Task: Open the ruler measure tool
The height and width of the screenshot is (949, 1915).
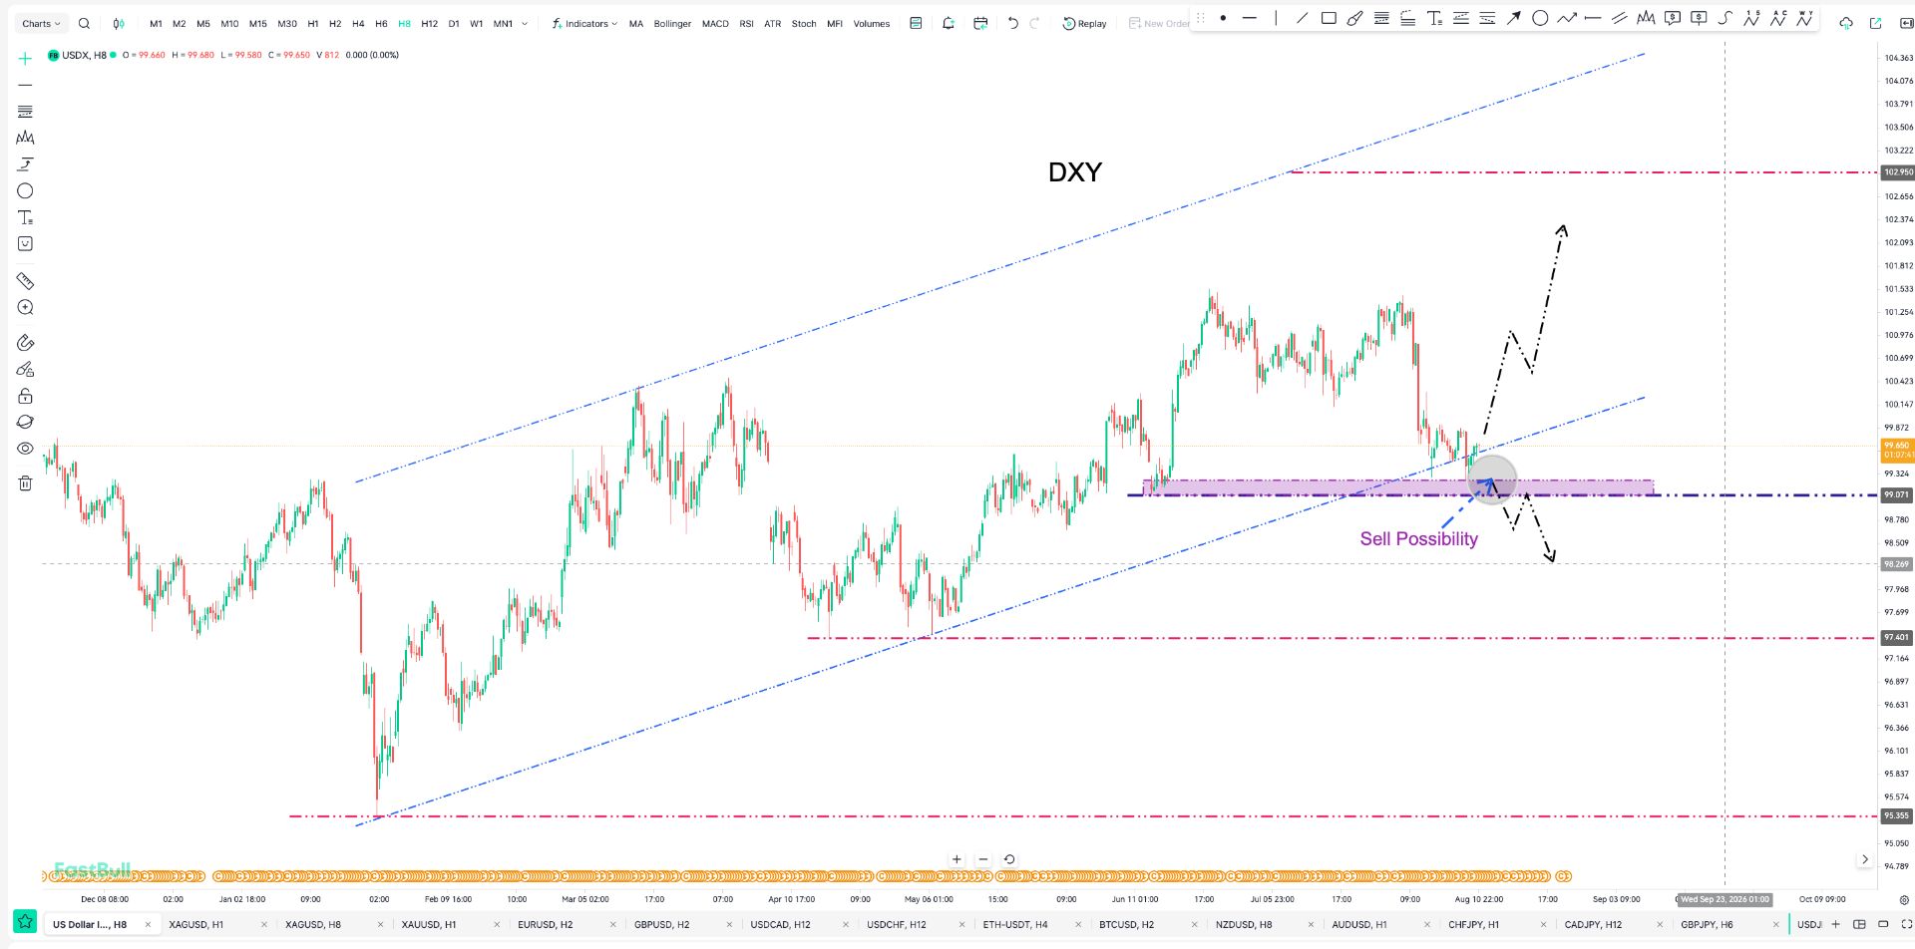Action: (25, 281)
